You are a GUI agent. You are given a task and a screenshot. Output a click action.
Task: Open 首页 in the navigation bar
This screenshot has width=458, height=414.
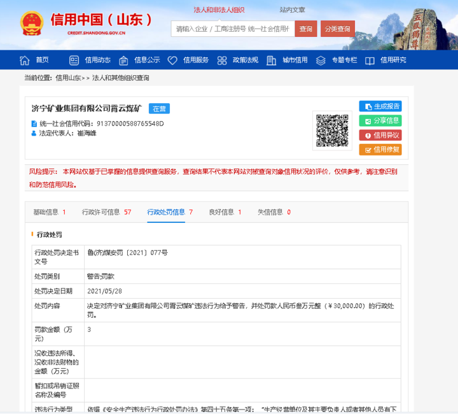[x=42, y=60]
